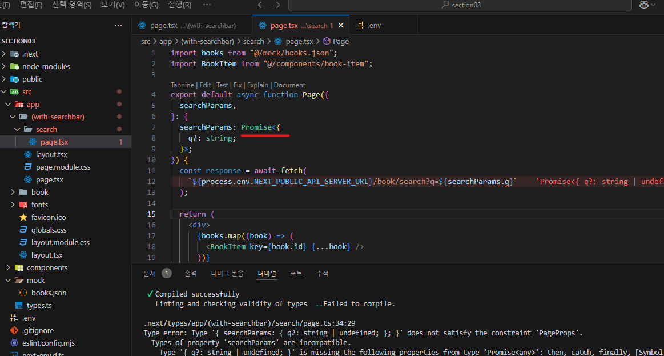This screenshot has width=664, height=356.
Task: Click the .next folder icon in Explorer
Action: pos(15,54)
